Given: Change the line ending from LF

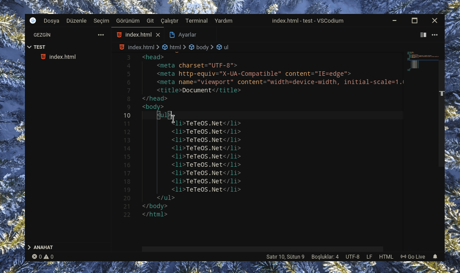Looking at the screenshot, I should click(369, 256).
